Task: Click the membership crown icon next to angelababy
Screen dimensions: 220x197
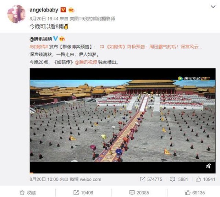Action: pos(71,10)
